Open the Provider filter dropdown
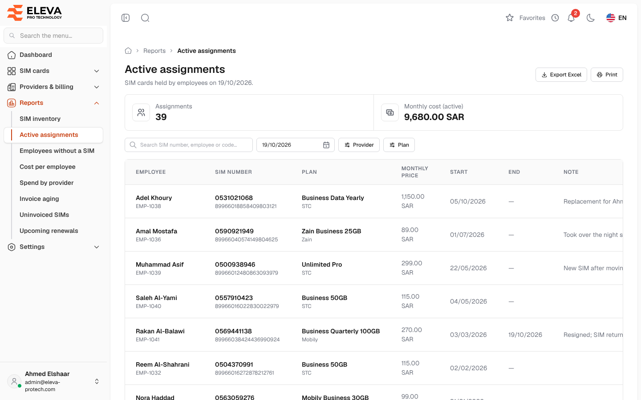The width and height of the screenshot is (641, 400). (359, 145)
